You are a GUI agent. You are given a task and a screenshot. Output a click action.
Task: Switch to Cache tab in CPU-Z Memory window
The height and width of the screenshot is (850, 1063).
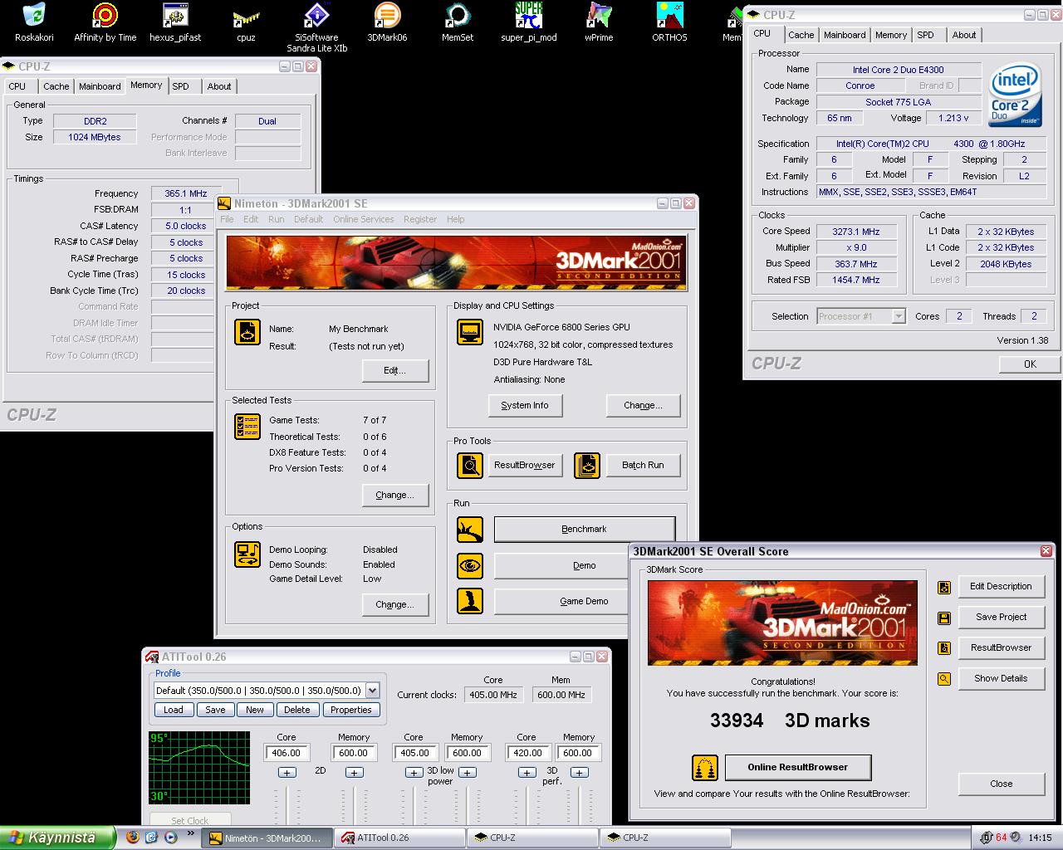(56, 86)
